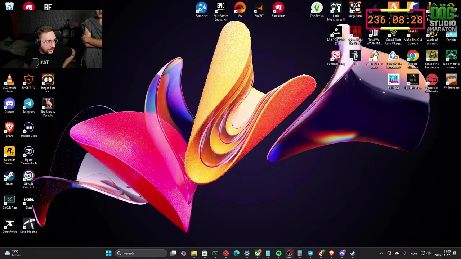The height and width of the screenshot is (259, 461).
Task: Click the Keresés taskbar search box
Action: coord(141,253)
